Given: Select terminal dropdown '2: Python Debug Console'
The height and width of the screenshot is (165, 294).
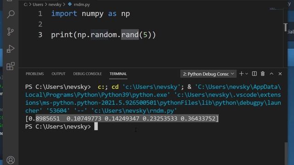Looking at the screenshot, I should [x=208, y=74].
